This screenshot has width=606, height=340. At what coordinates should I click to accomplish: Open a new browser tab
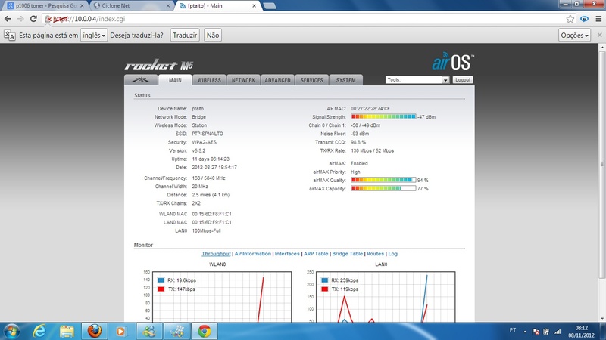point(270,5)
